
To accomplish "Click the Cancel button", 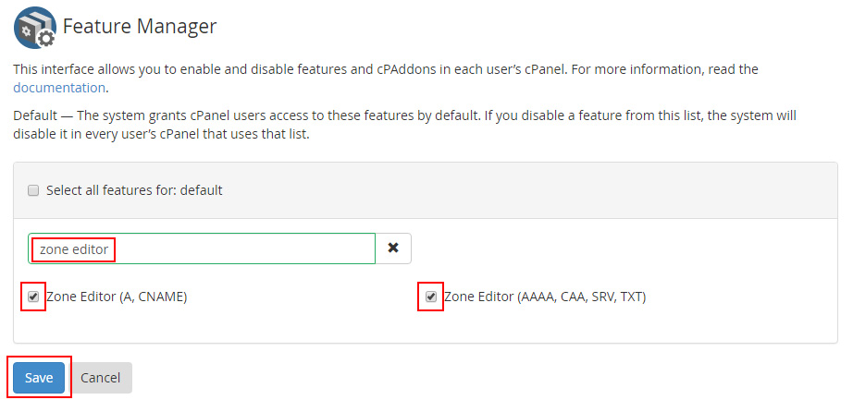I will [101, 378].
